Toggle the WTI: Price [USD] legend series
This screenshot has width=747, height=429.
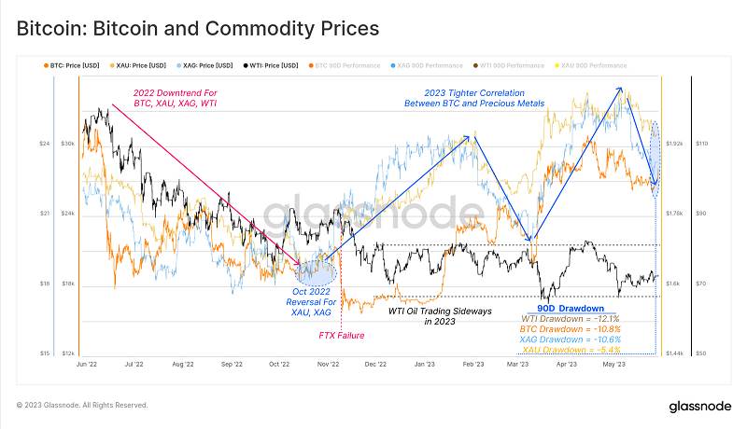pyautogui.click(x=271, y=65)
